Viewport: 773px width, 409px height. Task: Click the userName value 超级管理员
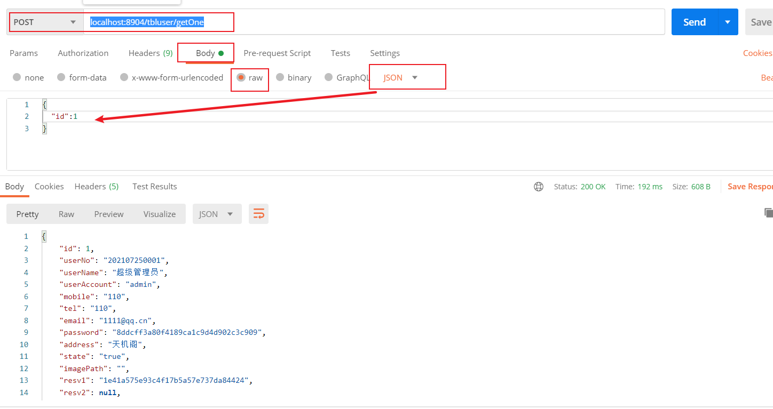tap(138, 272)
